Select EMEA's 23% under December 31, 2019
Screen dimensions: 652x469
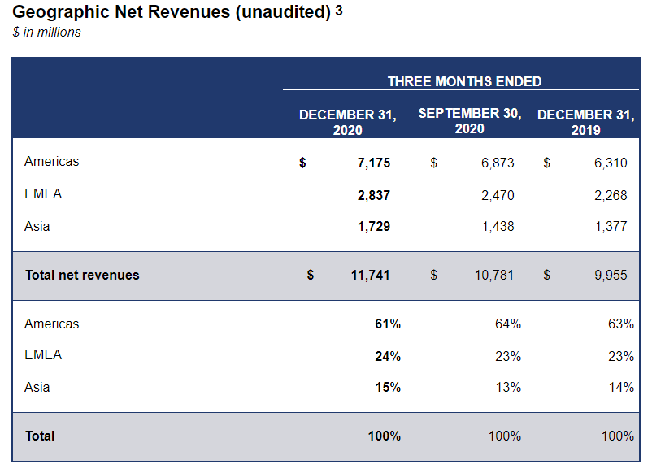[621, 356]
